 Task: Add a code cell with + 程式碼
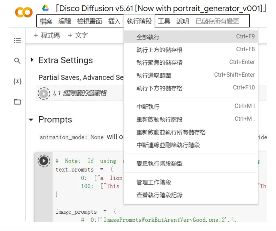47,35
